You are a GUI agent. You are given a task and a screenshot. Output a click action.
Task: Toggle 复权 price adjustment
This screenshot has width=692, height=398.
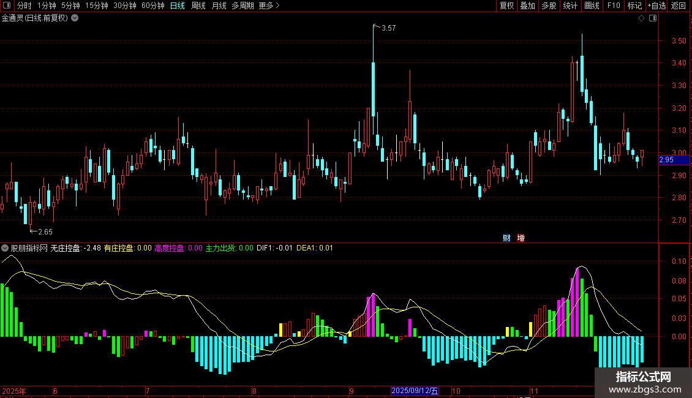(506, 6)
